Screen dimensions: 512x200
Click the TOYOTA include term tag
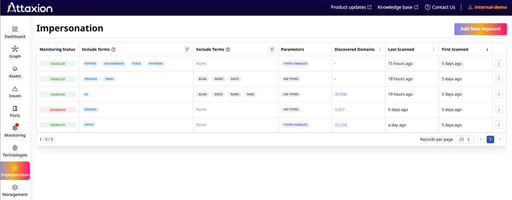coord(90,63)
